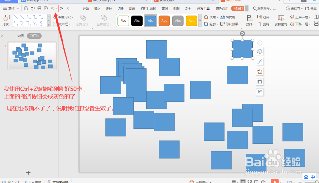Go to the 开始 ribbon tab
This screenshot has width=319, height=183.
pyautogui.click(x=86, y=8)
